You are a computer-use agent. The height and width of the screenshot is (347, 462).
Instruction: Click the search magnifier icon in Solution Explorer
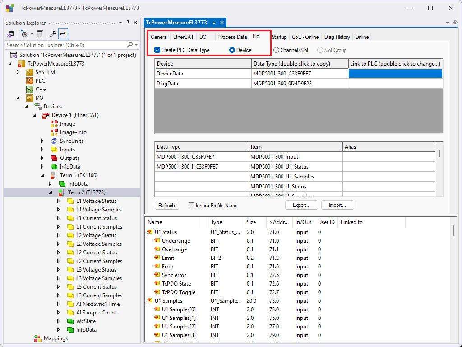(129, 45)
